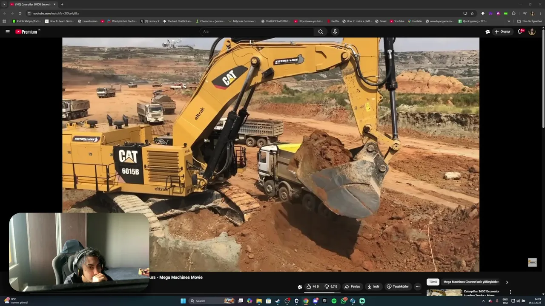Bookmark this page with the star icon
The image size is (545, 306).
[x=472, y=13]
